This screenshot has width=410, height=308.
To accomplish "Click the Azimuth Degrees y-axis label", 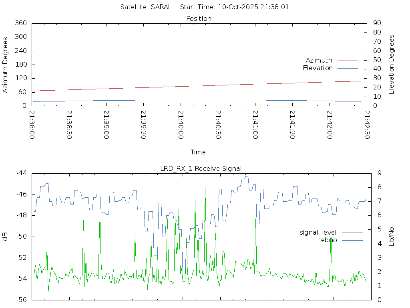I will pos(5,65).
